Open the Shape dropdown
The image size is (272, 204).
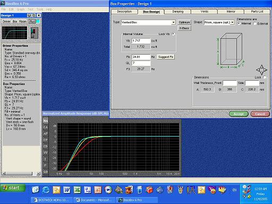233,22
